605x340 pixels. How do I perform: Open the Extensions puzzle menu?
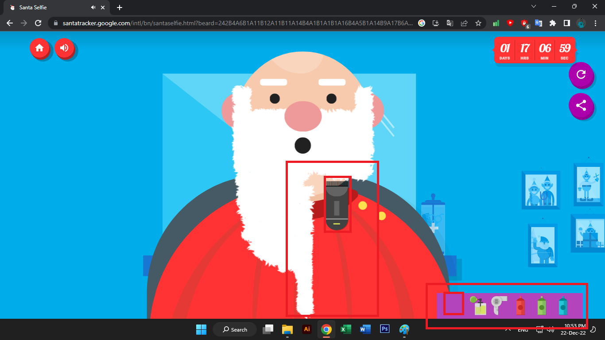[x=553, y=23]
